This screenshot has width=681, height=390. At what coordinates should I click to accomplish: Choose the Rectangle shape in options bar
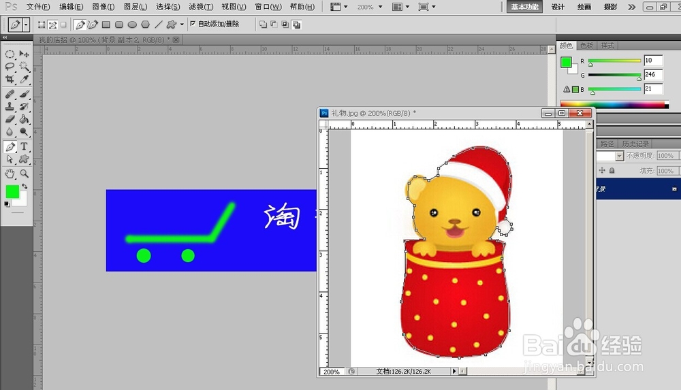pyautogui.click(x=106, y=25)
